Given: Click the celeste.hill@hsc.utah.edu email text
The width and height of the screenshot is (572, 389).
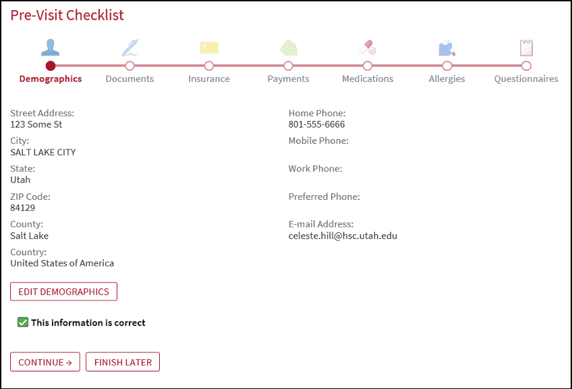Looking at the screenshot, I should (x=343, y=236).
